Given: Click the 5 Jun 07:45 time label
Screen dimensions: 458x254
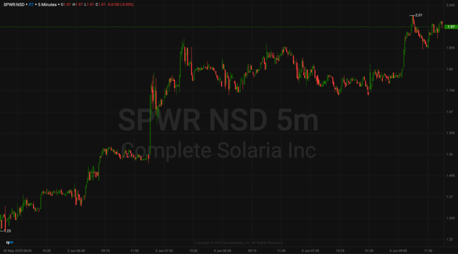Looking at the screenshot, I should [310, 251].
